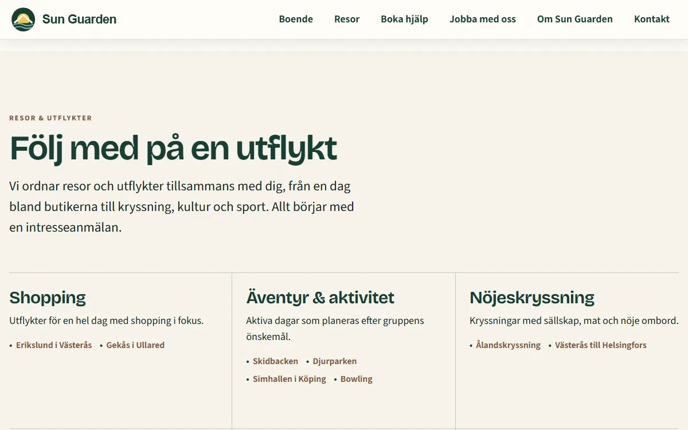This screenshot has width=688, height=430.
Task: Open the Boende menu item
Action: (x=296, y=19)
